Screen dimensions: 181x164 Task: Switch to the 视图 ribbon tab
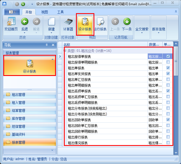44,12
